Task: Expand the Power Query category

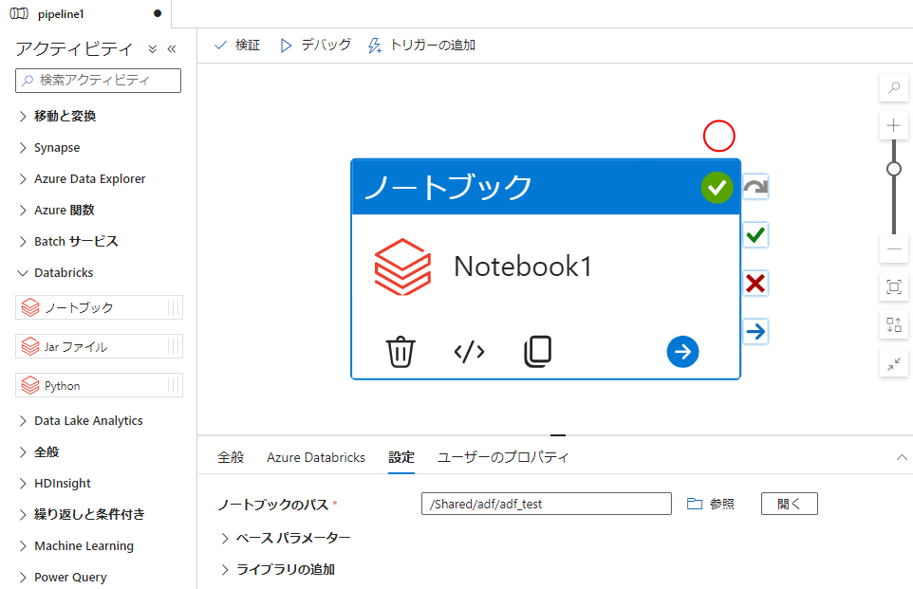Action: [x=64, y=578]
